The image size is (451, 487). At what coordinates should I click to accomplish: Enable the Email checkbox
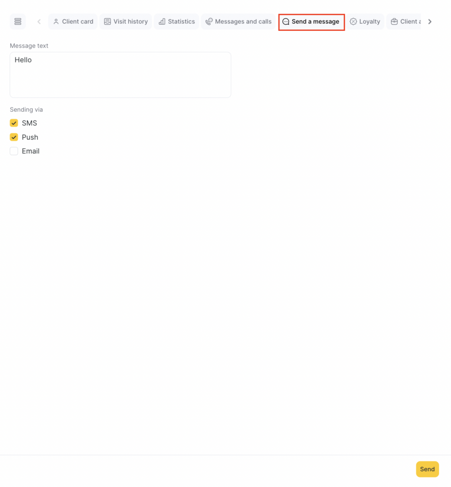[x=14, y=151]
